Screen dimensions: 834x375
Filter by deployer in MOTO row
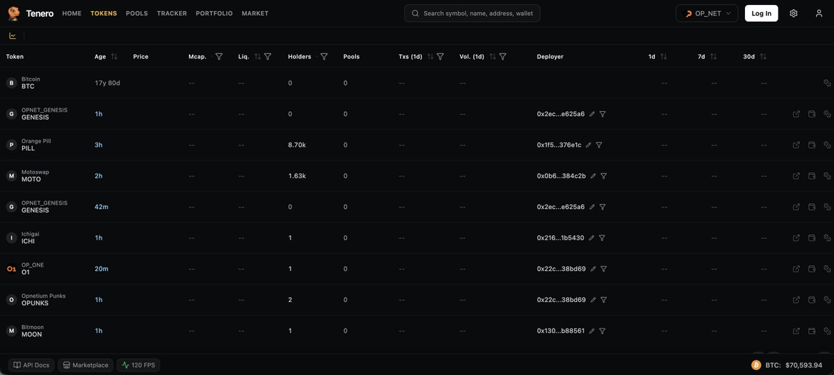[603, 176]
